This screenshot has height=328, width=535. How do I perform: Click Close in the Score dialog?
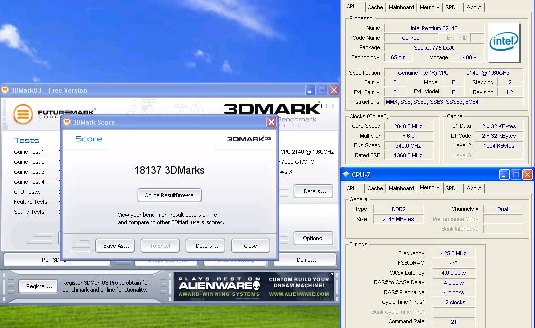(251, 246)
